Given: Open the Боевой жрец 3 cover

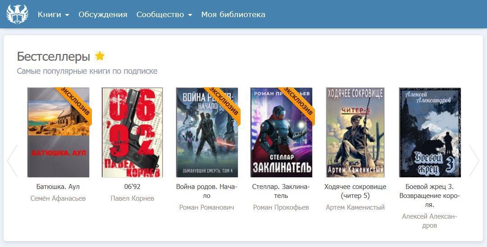Looking at the screenshot, I should click(429, 132).
